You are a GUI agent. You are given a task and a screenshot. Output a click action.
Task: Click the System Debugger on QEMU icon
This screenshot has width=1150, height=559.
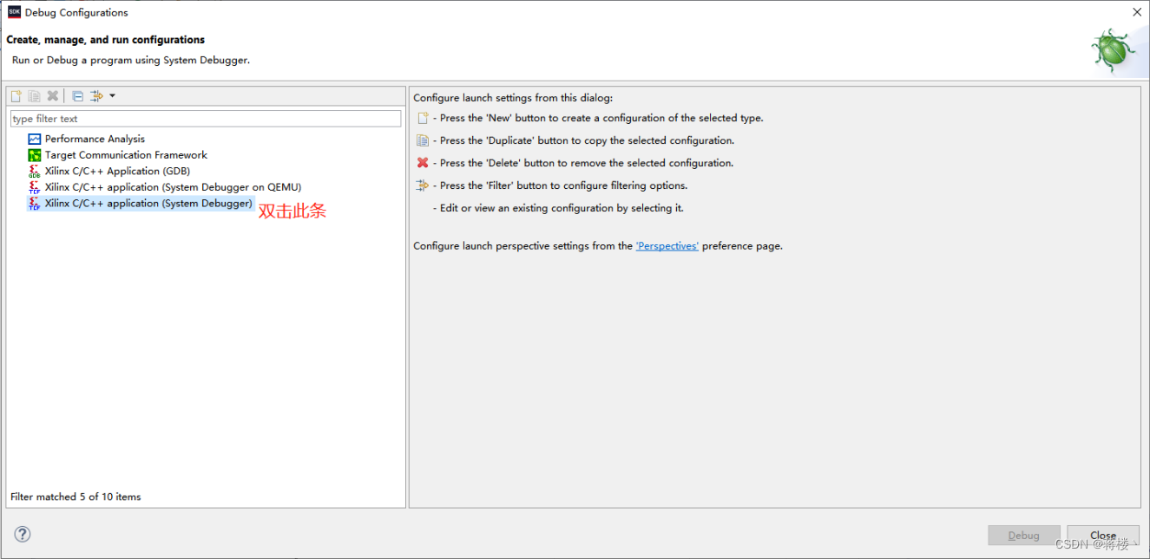pos(35,187)
